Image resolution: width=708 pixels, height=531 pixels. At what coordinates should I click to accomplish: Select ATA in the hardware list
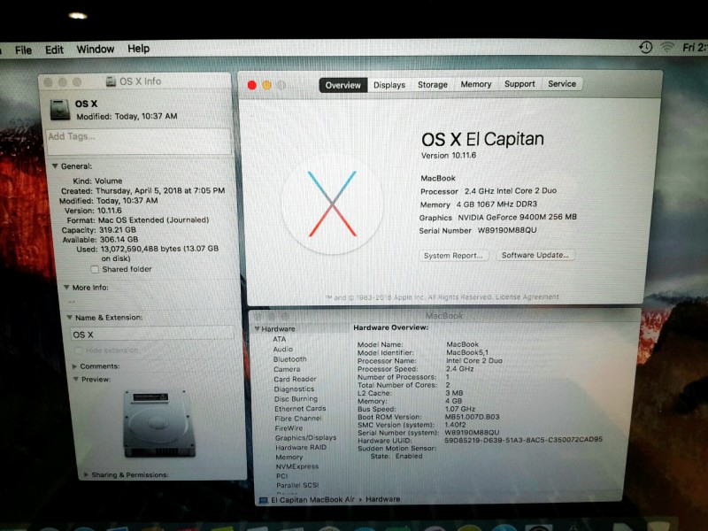pos(279,339)
